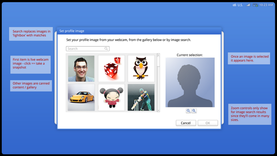Click into the Search input field
This screenshot has height=156, width=277.
[88, 49]
